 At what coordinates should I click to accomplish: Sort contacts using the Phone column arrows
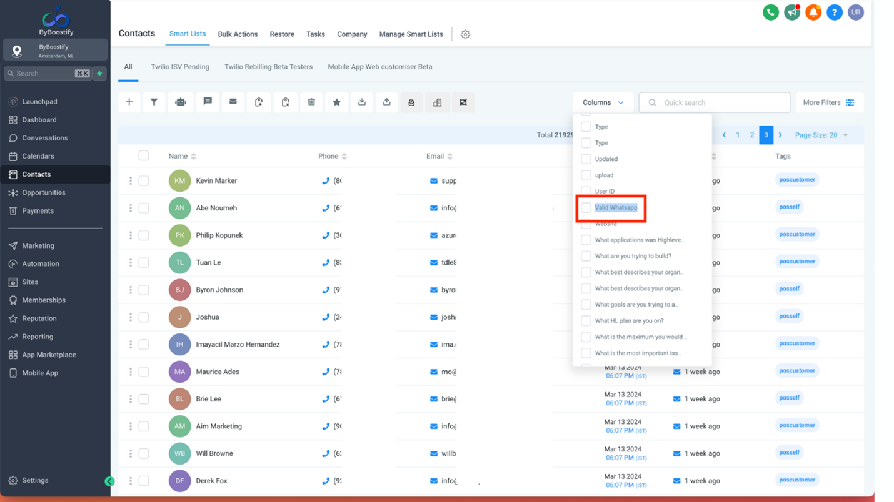[x=344, y=157]
